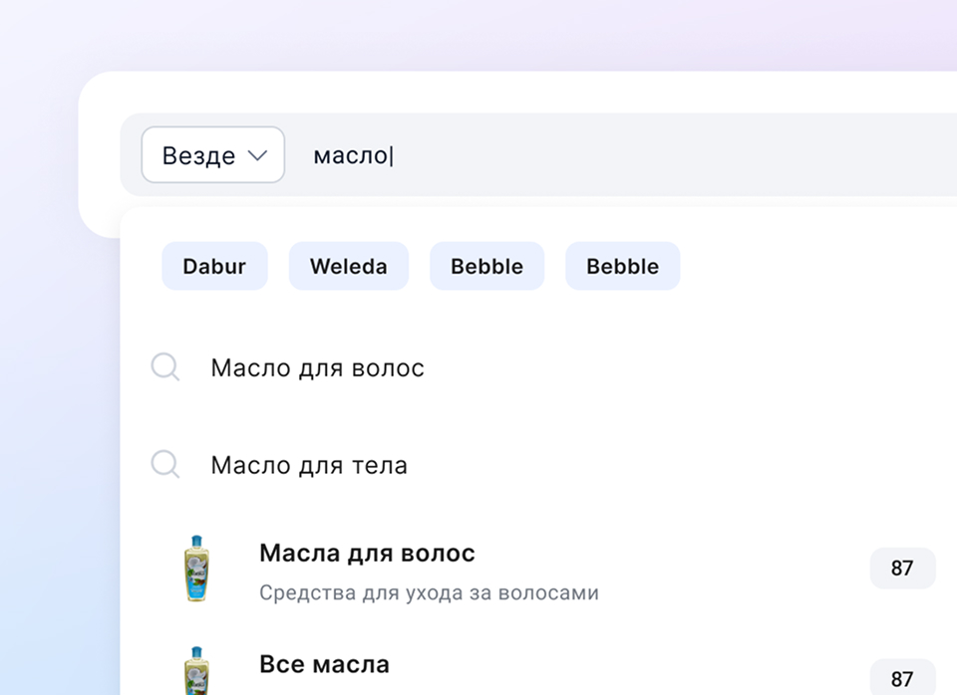Open the Все масла category result
The width and height of the screenshot is (957, 696).
[324, 664]
